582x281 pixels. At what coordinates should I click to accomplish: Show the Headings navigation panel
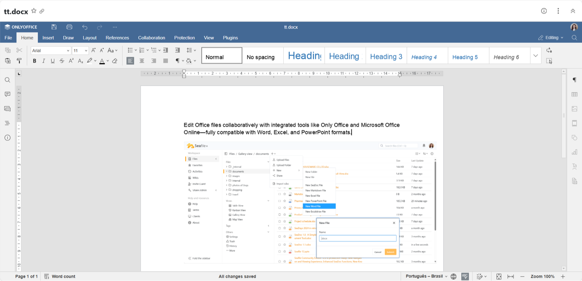click(7, 123)
